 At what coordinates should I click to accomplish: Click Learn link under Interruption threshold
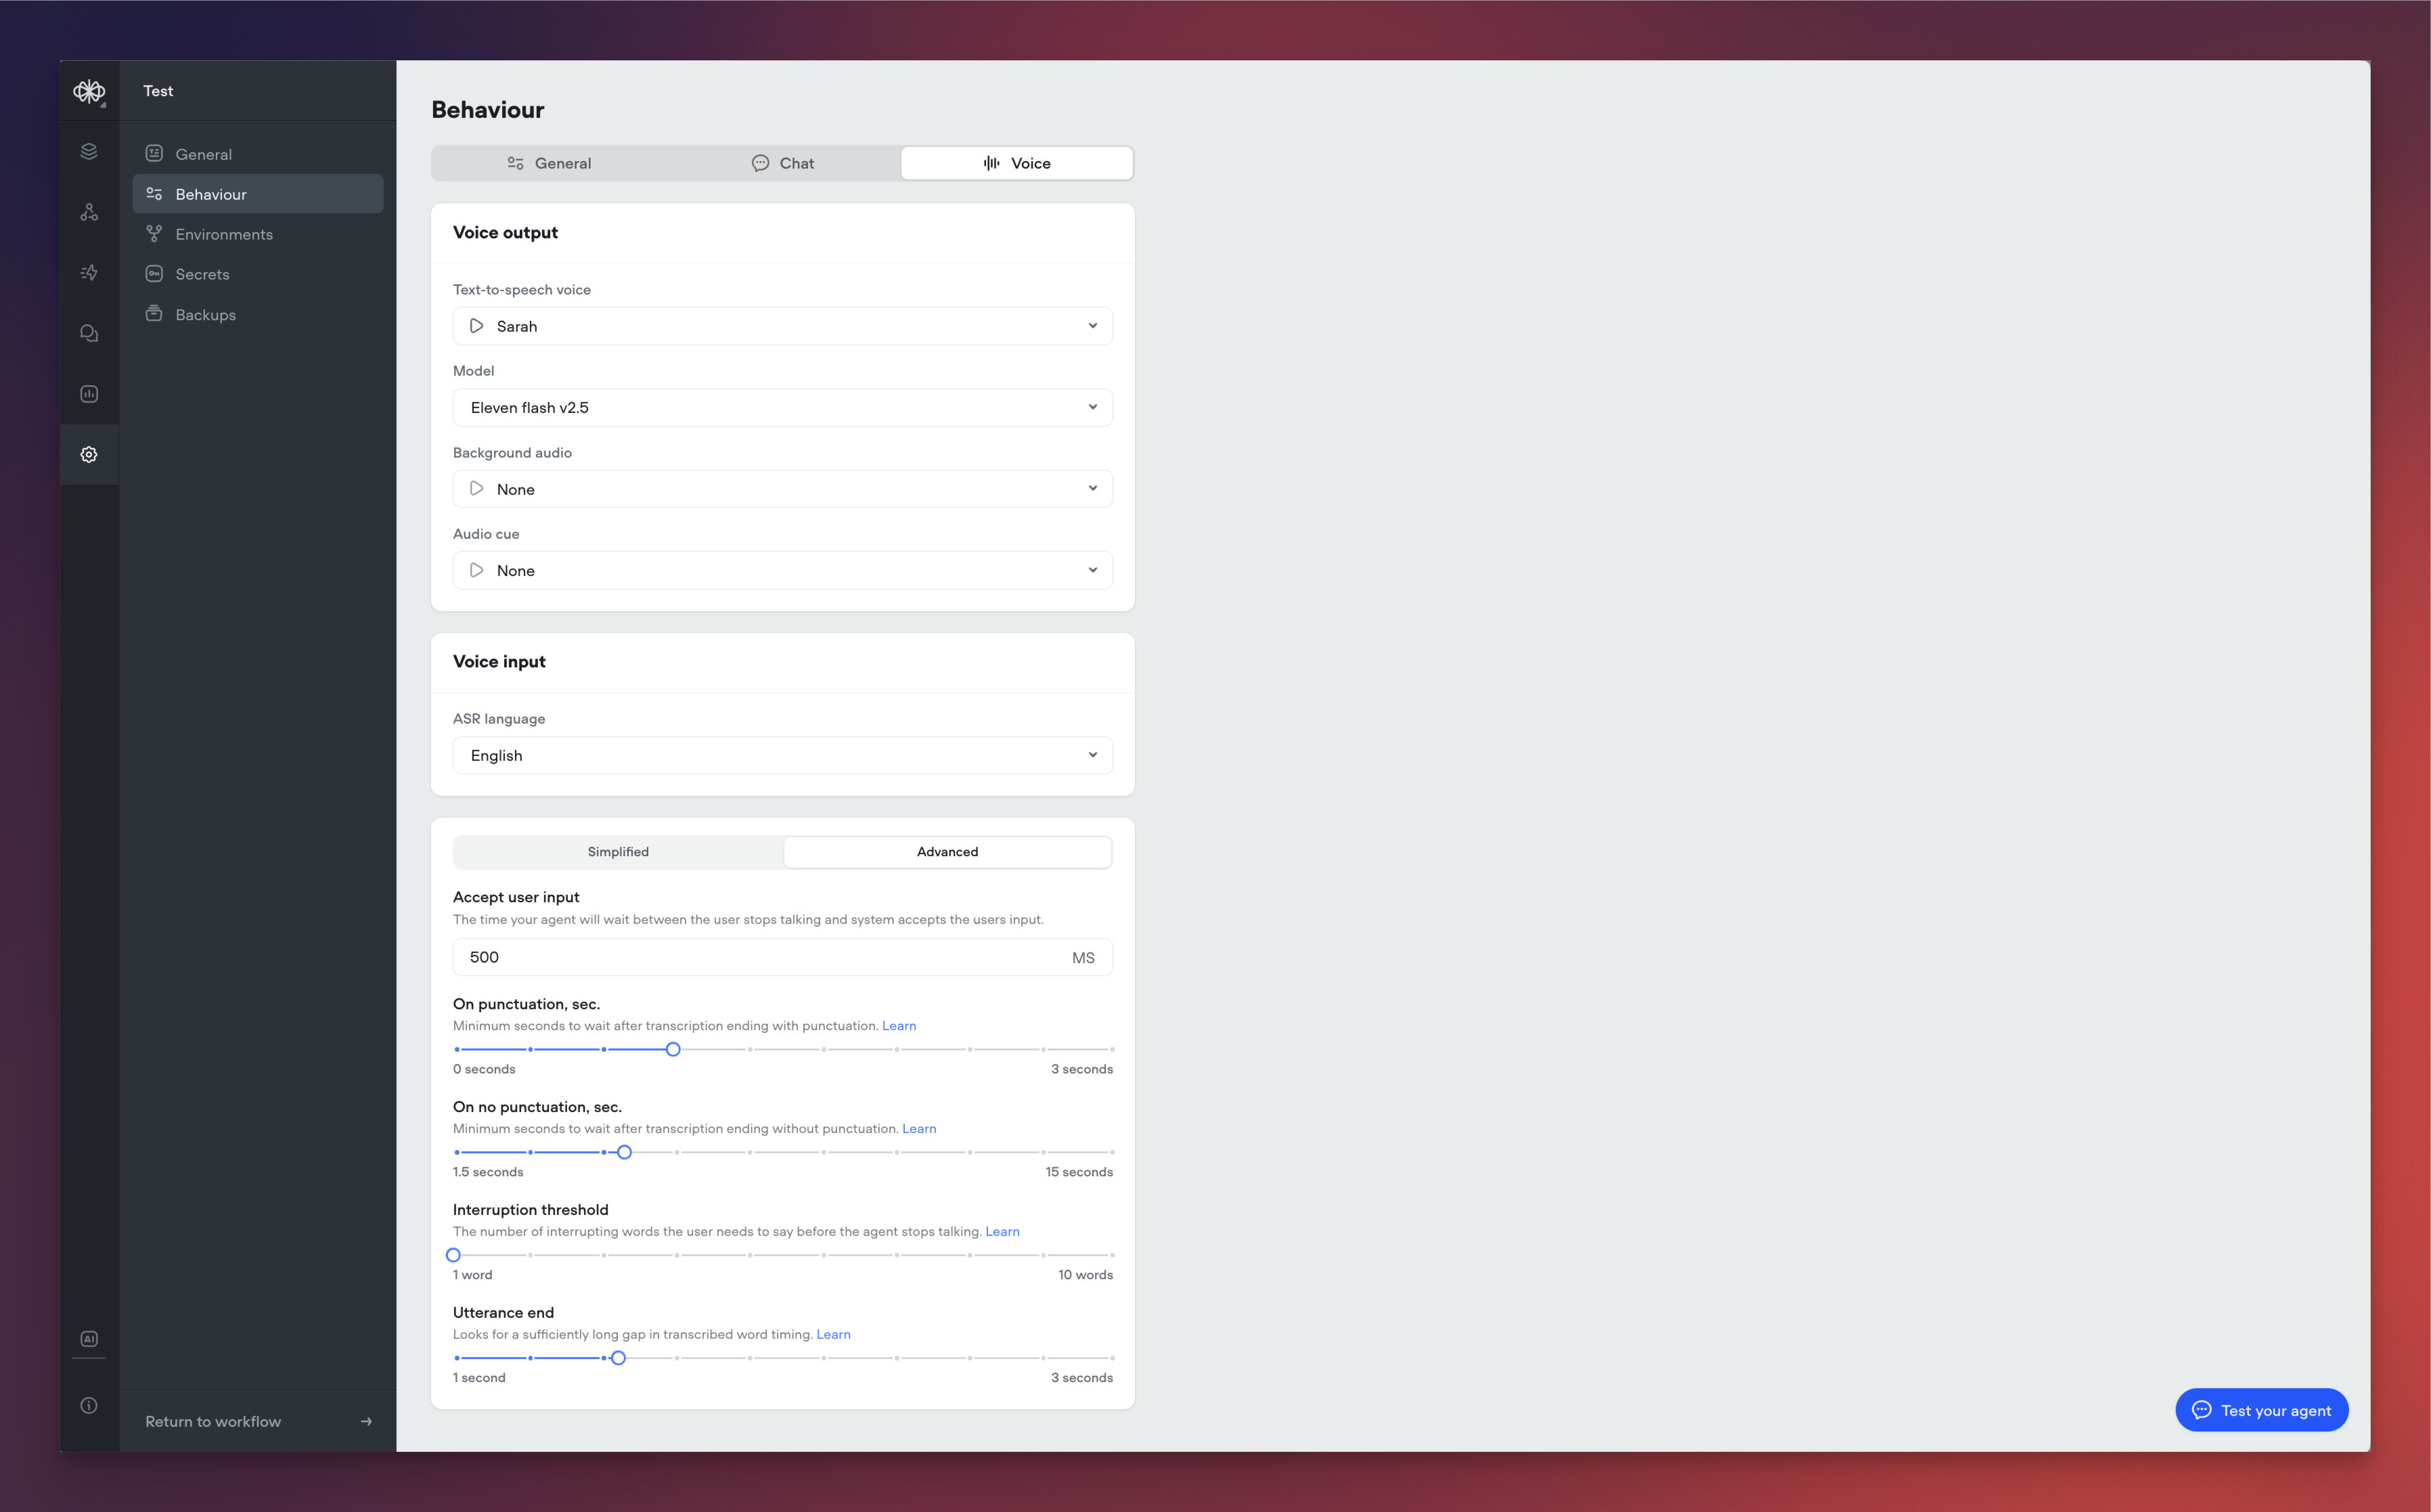click(1002, 1231)
